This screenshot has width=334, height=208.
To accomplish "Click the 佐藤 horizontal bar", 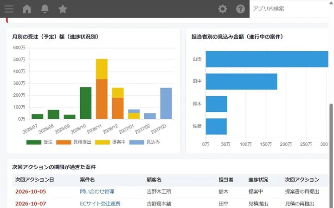I will (216, 127).
